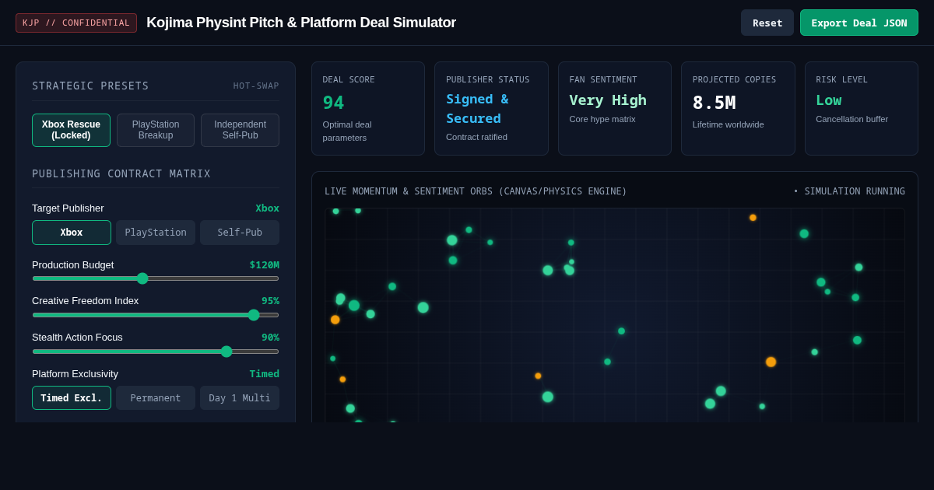
Task: Click the Core hype matrix caption
Action: pyautogui.click(x=602, y=119)
